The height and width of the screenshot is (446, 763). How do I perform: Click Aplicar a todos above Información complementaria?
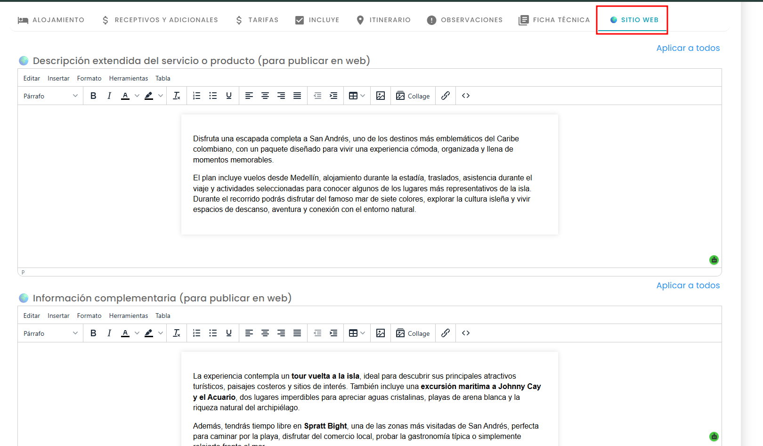coord(688,285)
